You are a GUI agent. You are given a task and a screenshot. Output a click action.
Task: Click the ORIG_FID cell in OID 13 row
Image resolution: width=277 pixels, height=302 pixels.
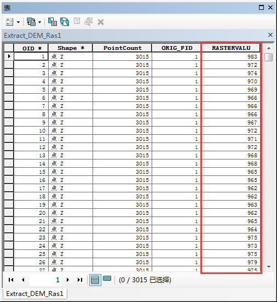pos(177,155)
